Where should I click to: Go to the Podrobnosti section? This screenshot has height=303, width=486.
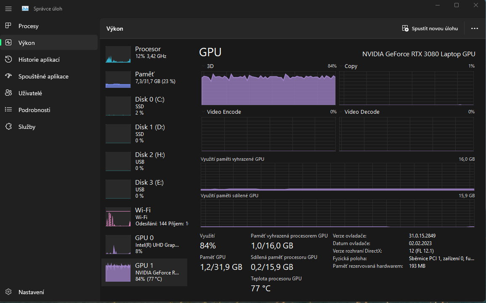click(x=34, y=110)
